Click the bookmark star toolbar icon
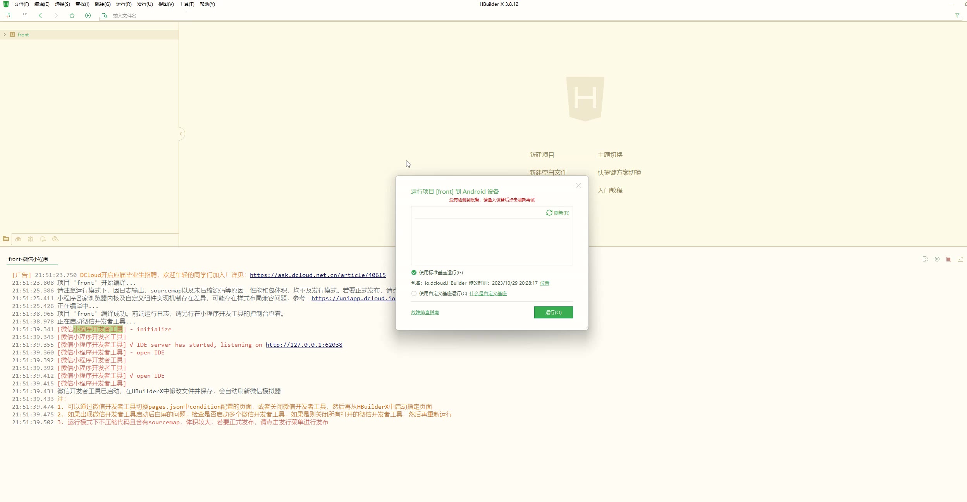 pos(72,15)
